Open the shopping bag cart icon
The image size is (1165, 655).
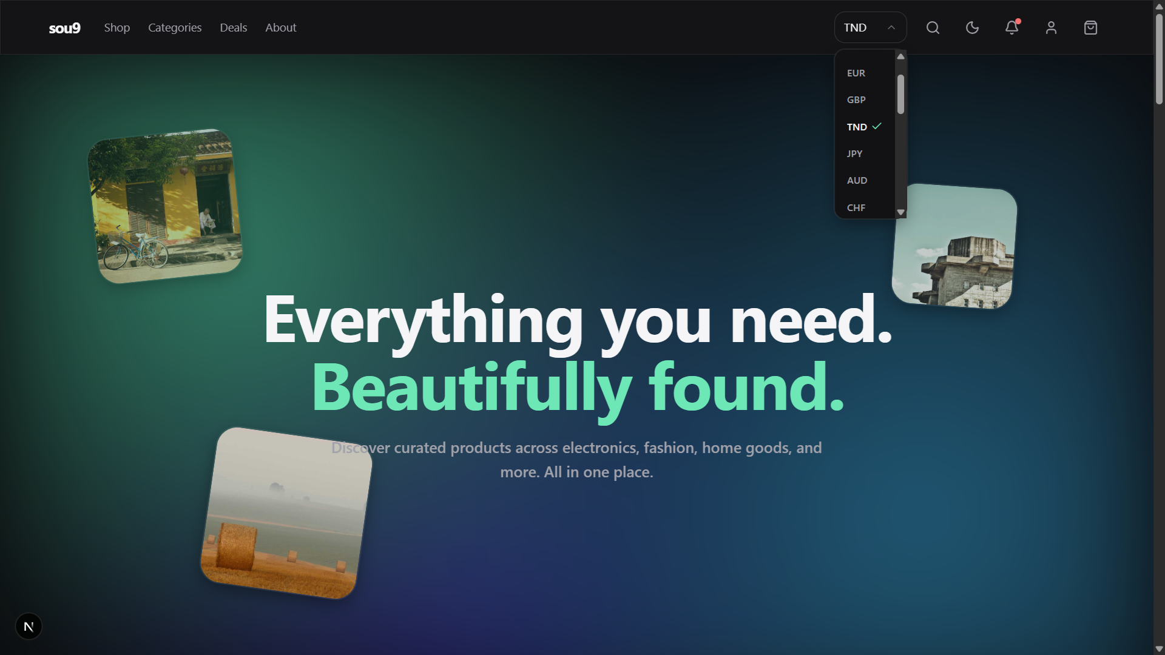[x=1090, y=28]
